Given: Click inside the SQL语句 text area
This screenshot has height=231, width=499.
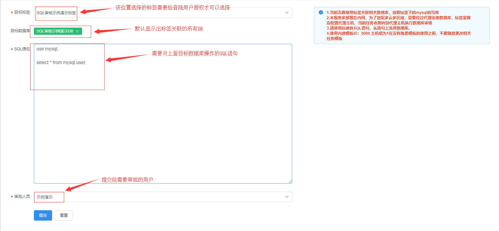Looking at the screenshot, I should tap(163, 113).
